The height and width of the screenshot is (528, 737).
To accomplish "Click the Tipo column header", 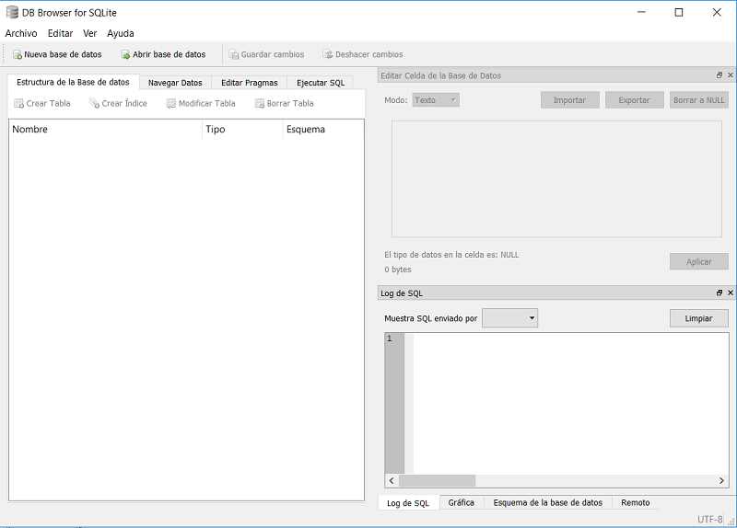I will 242,129.
